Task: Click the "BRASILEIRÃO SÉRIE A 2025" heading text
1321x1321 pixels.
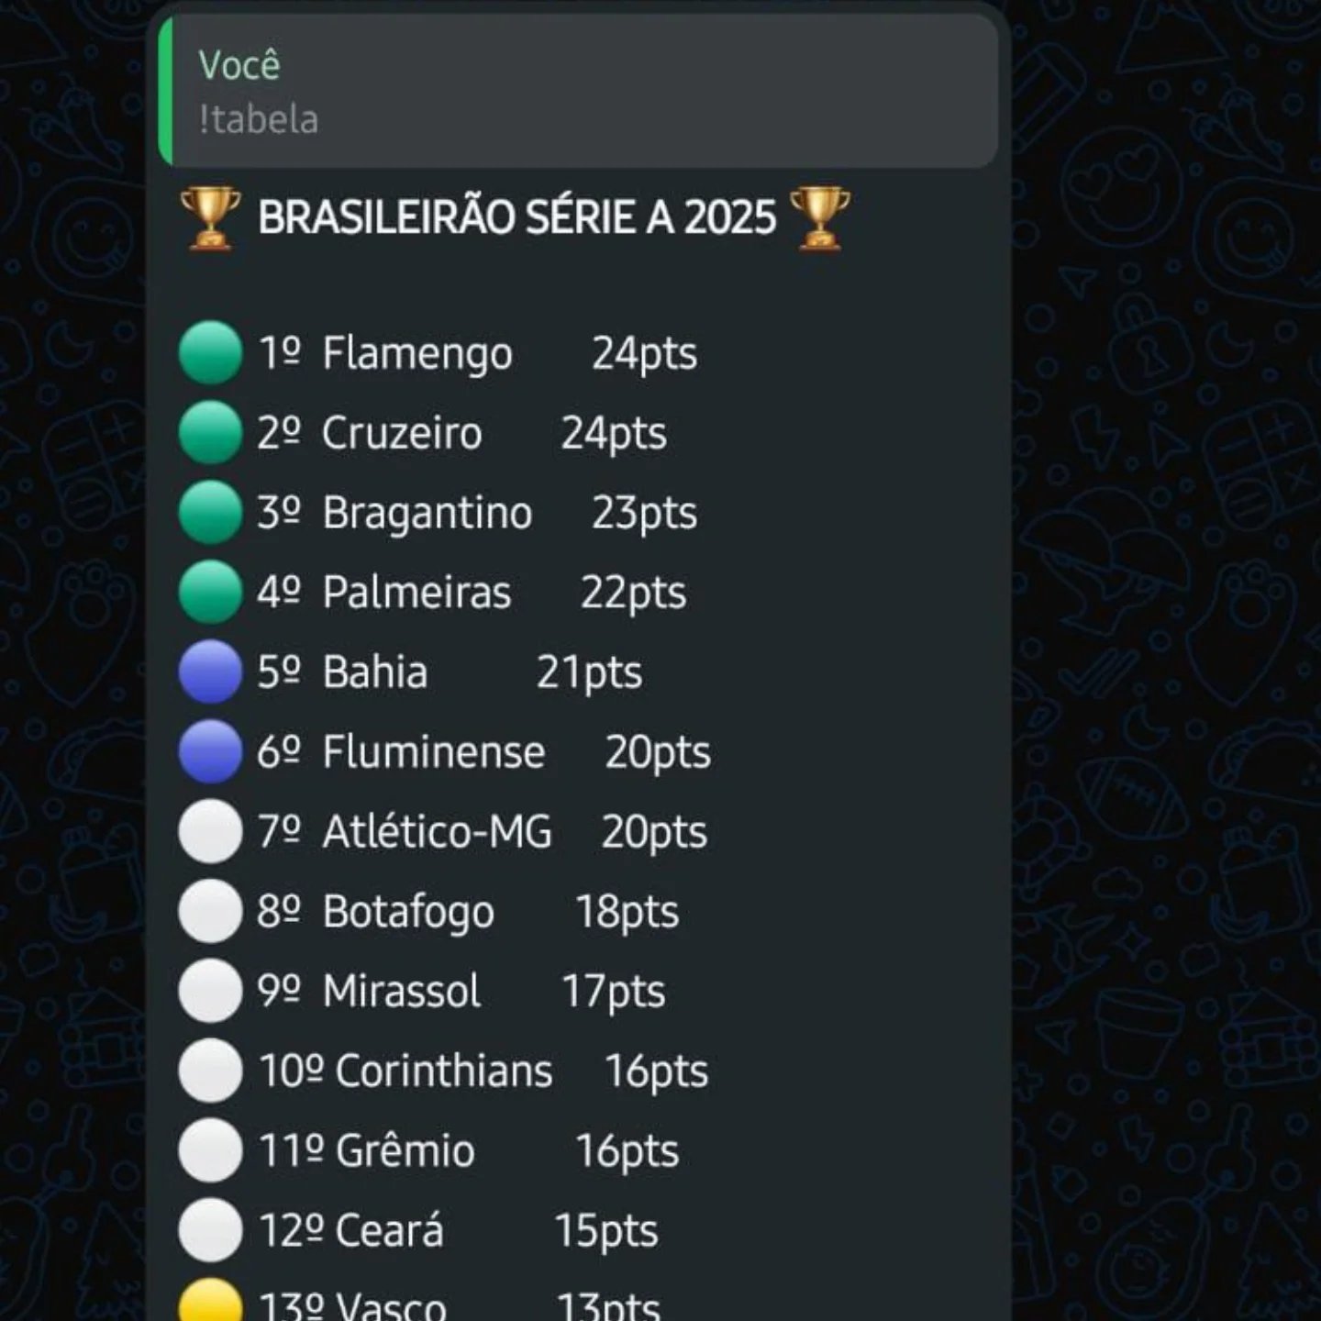Action: click(516, 218)
